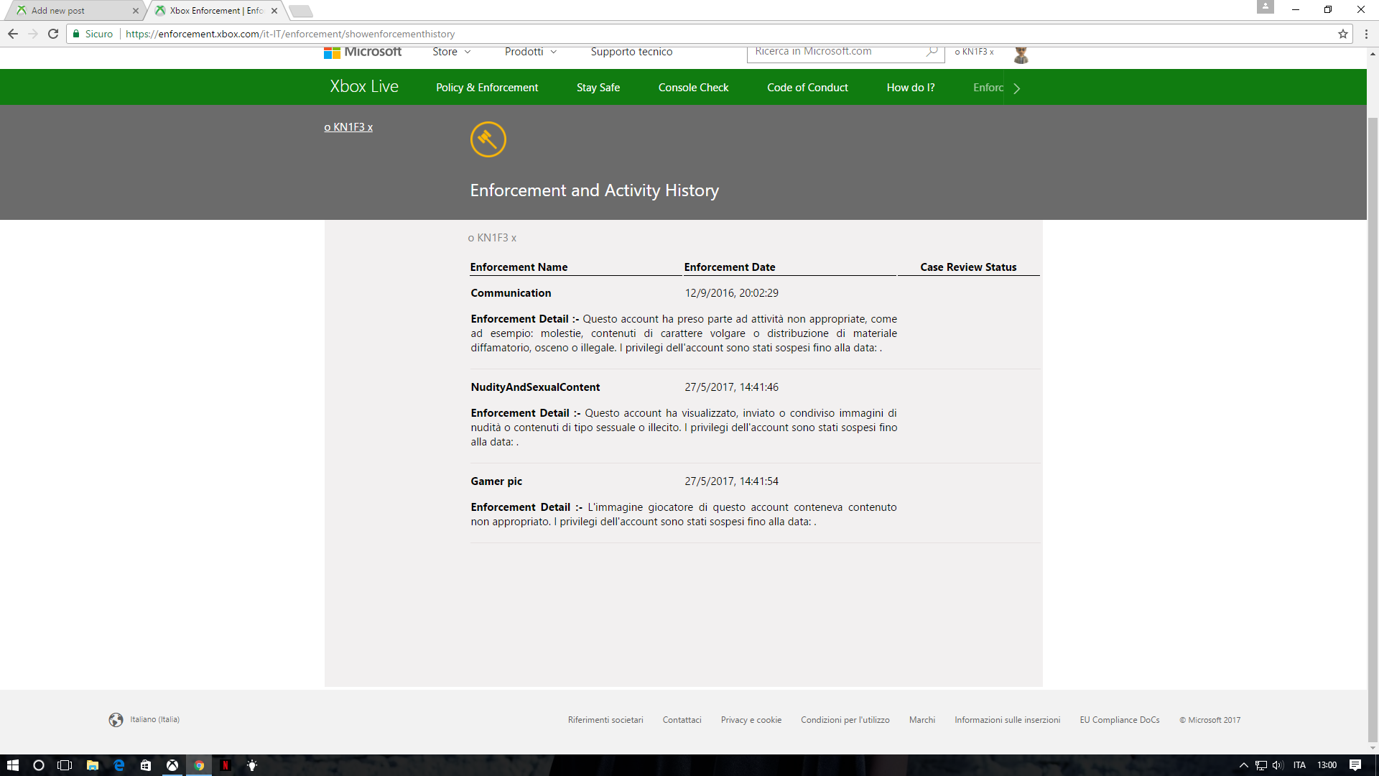Open the user avatar picture
Viewport: 1379px width, 776px height.
[1021, 54]
